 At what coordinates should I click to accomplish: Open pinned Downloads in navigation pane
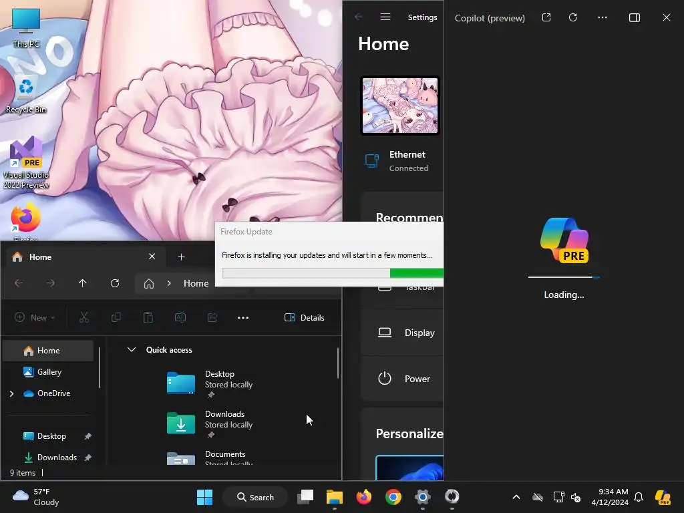coord(51,457)
